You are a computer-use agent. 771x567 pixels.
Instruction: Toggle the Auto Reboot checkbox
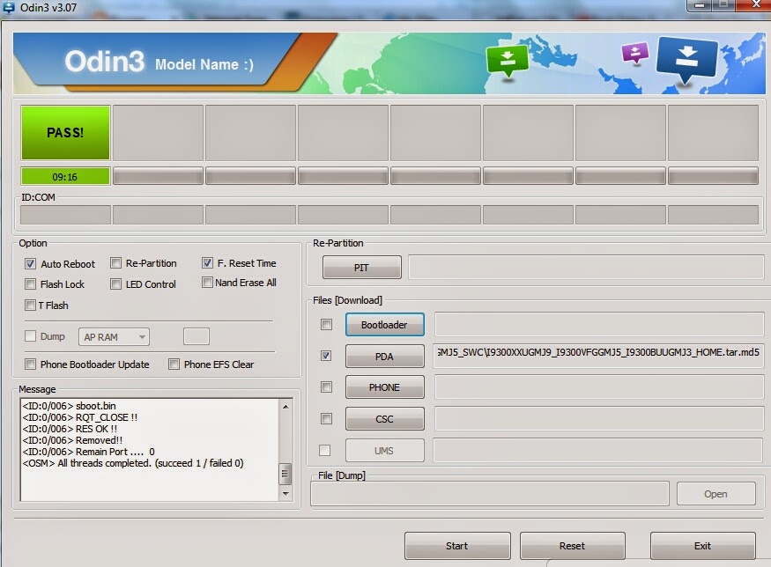point(31,264)
